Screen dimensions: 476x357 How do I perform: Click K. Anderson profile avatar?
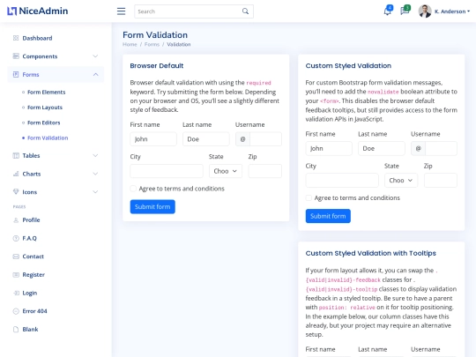point(425,11)
